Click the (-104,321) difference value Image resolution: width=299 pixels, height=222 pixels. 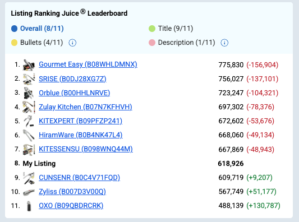[262, 93]
